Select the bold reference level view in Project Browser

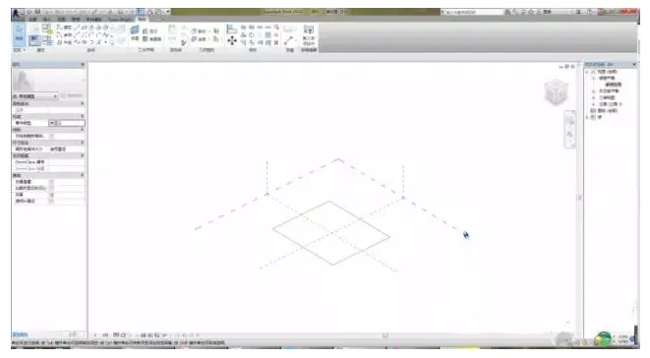pyautogui.click(x=613, y=85)
